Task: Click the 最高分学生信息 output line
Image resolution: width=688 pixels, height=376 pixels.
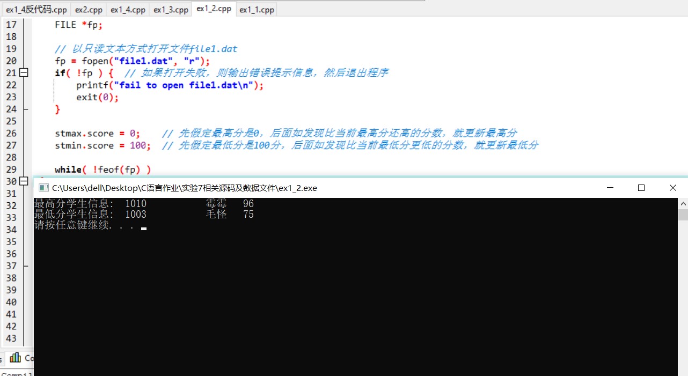Action: pos(144,204)
